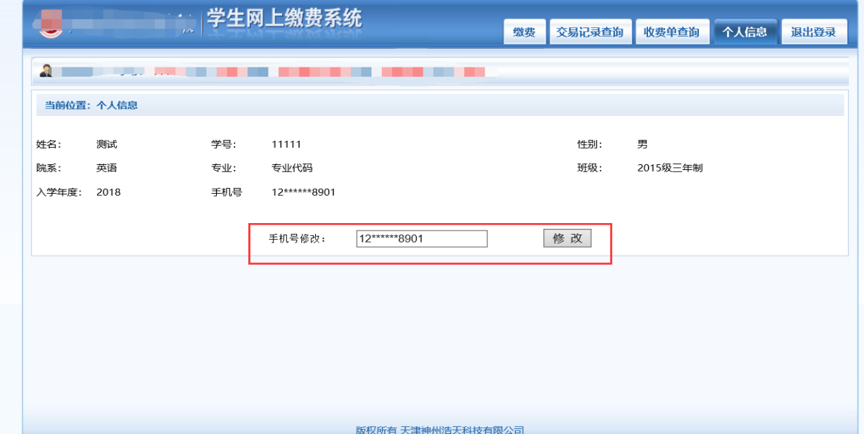Click the school logo in header
The height and width of the screenshot is (434, 864).
[49, 24]
